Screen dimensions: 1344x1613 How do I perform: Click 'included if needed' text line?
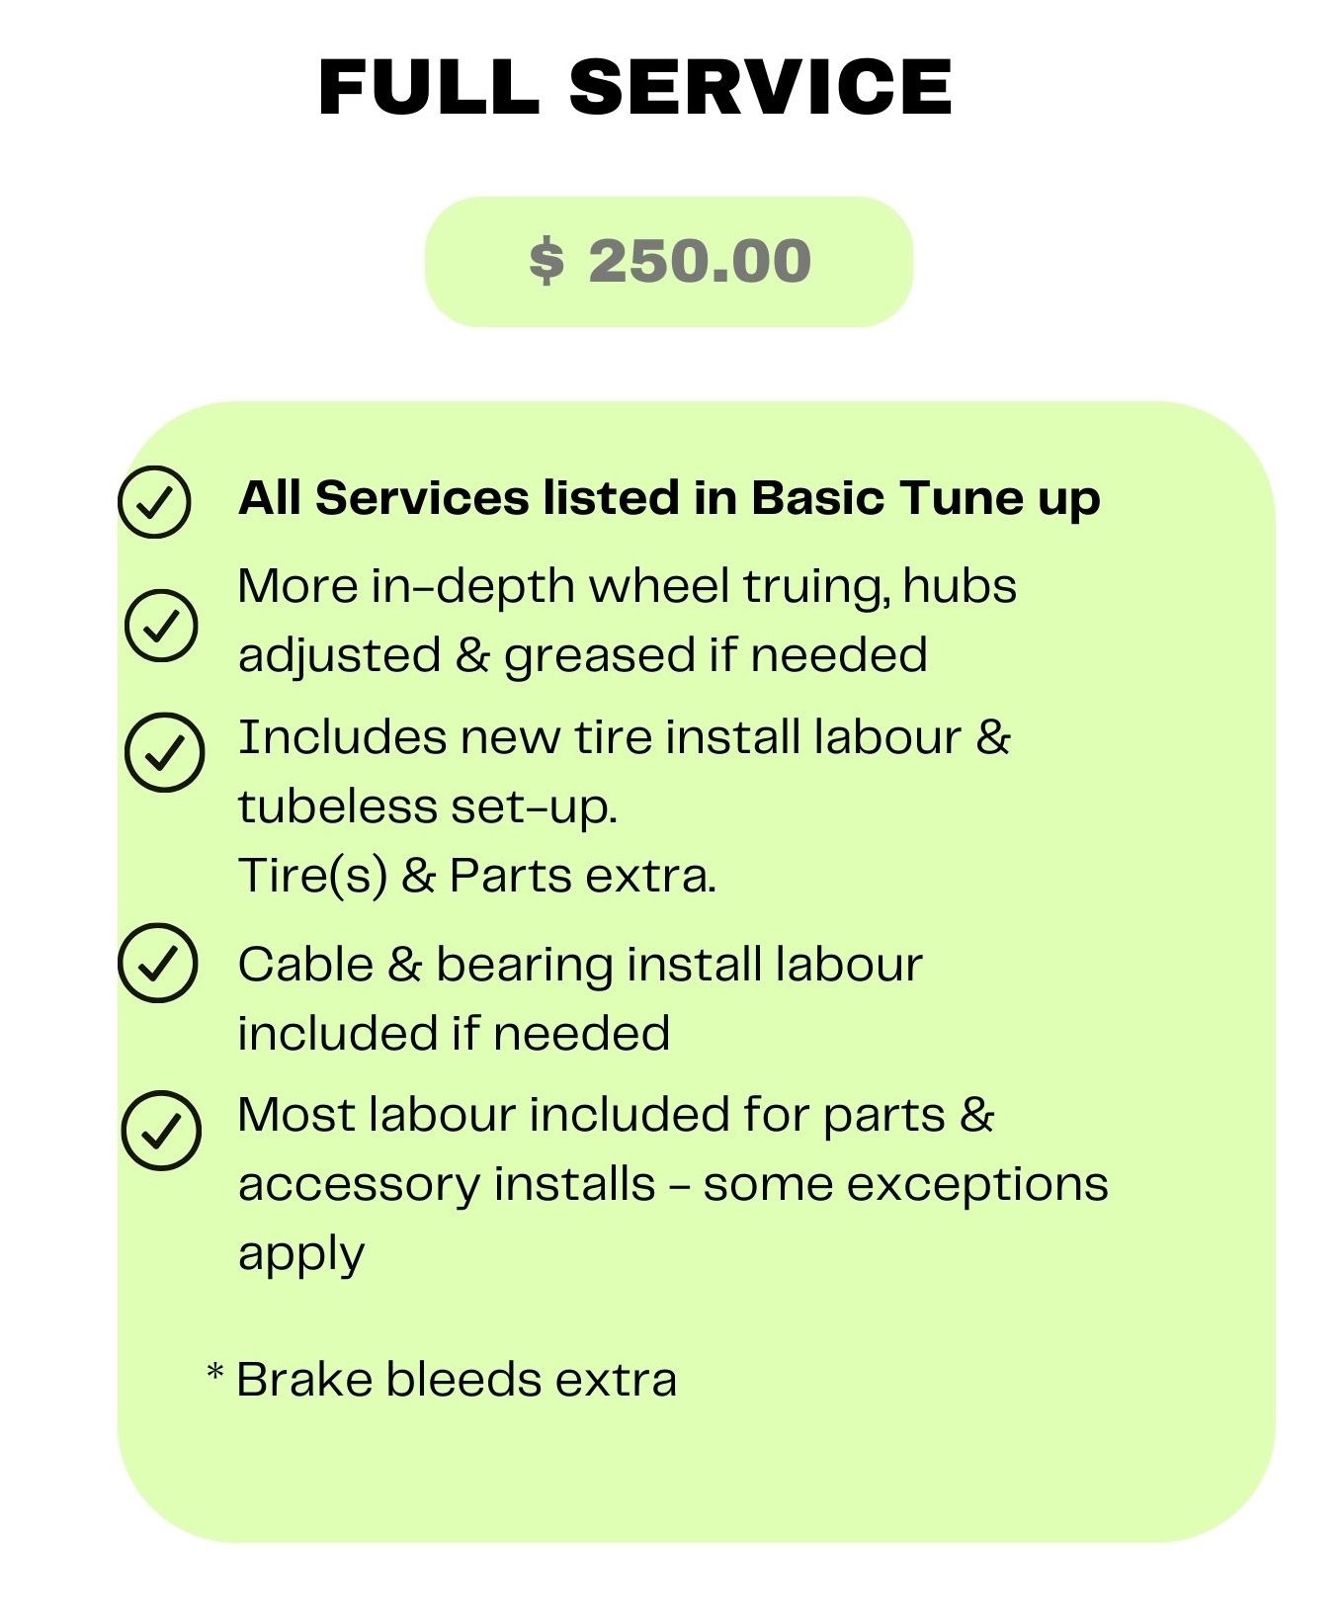[x=455, y=1034]
